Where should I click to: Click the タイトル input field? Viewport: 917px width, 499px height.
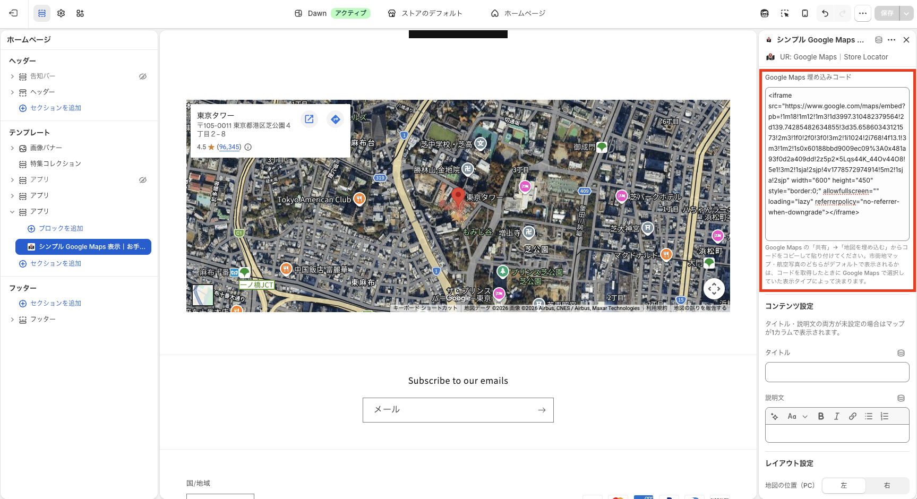coord(837,372)
